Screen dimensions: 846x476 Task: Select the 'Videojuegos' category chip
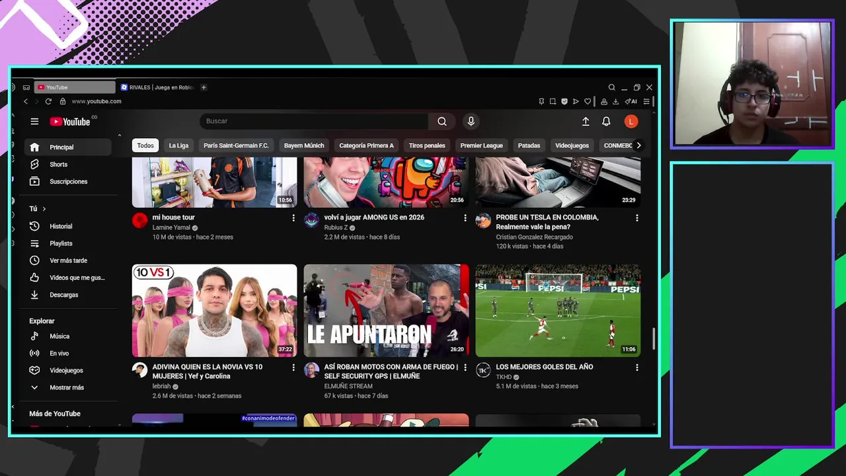point(572,145)
